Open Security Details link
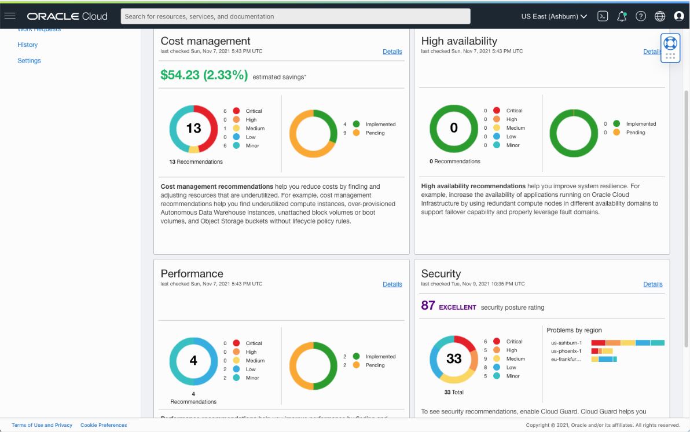 pos(652,284)
